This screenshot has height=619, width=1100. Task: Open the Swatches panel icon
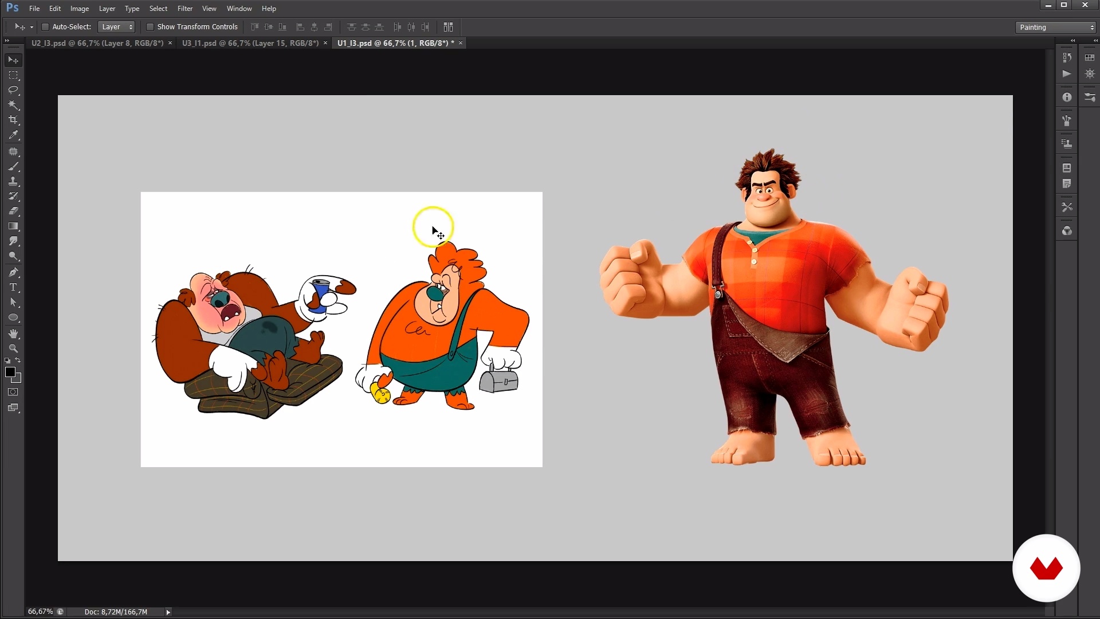(1090, 58)
